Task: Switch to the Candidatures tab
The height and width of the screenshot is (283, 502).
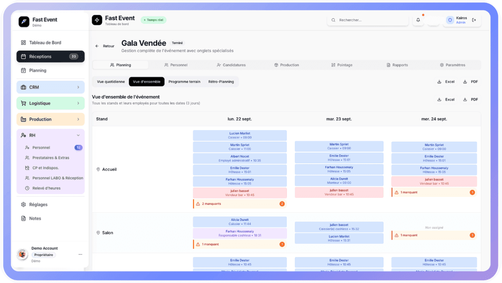Action: pos(231,65)
